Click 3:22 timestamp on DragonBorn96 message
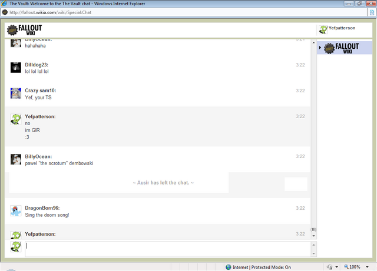377x271 pixels. pyautogui.click(x=300, y=208)
